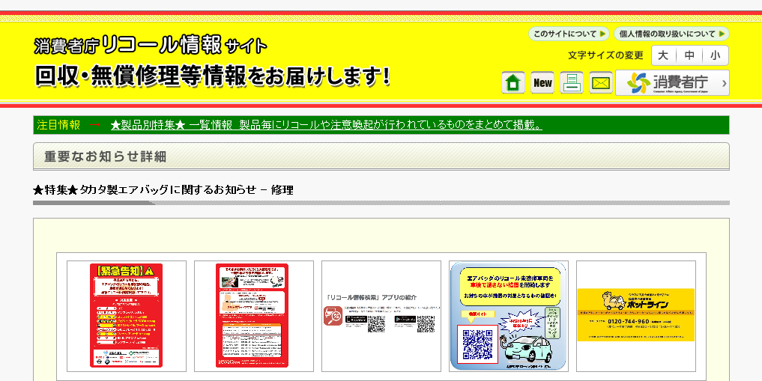Open the blue car airbag recall thumbnail
This screenshot has height=381, width=762.
tap(508, 316)
